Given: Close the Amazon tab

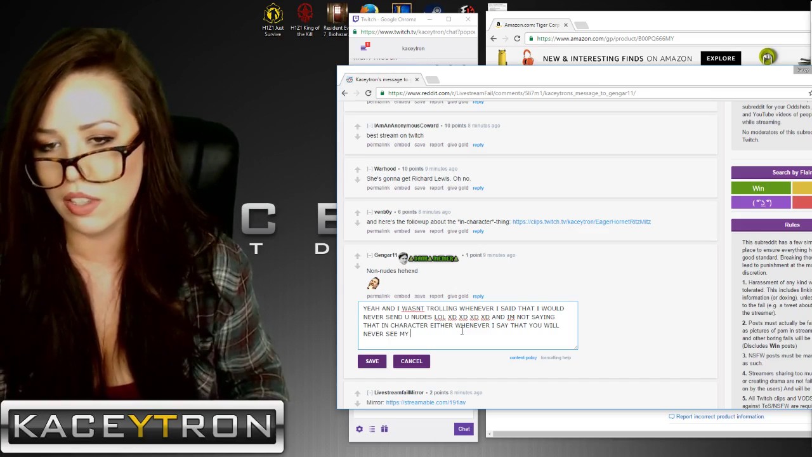Looking at the screenshot, I should point(565,25).
